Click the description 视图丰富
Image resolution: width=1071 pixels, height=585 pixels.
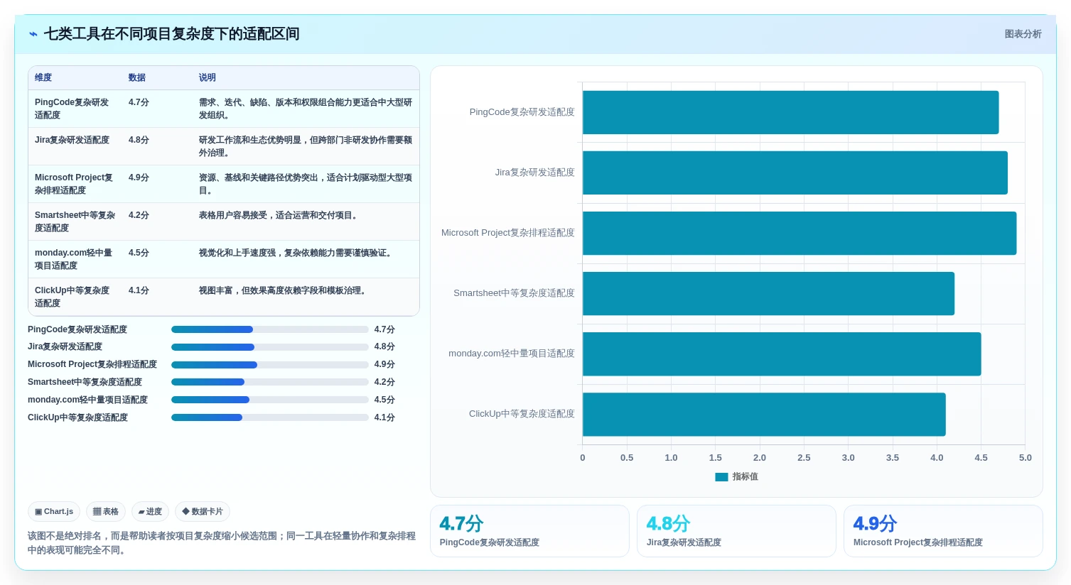[284, 290]
